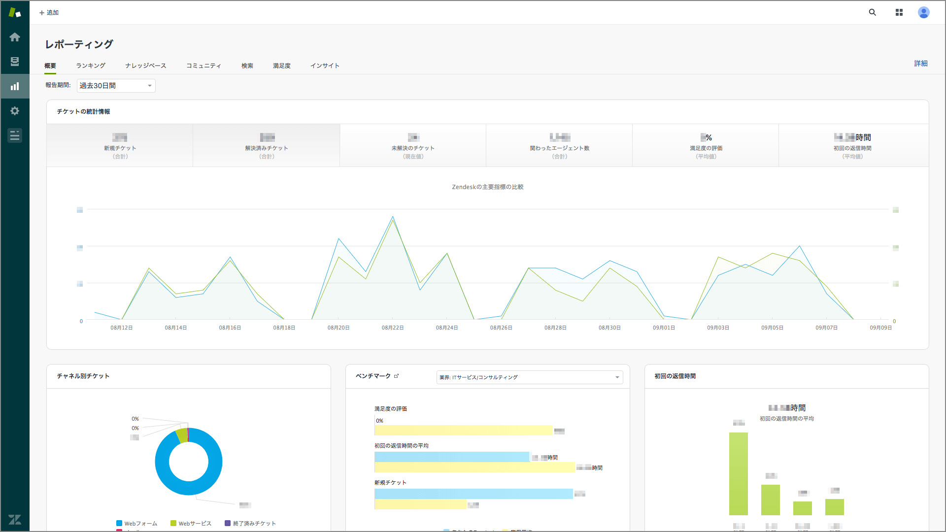Open Settings via the gear icon
The image size is (946, 532).
pyautogui.click(x=15, y=111)
